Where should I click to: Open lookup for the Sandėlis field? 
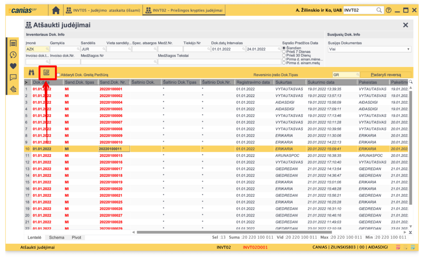pos(103,49)
